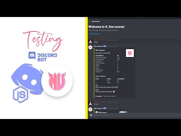Click the user avatar on the ?help message
The image size is (181, 136).
coord(90,41)
